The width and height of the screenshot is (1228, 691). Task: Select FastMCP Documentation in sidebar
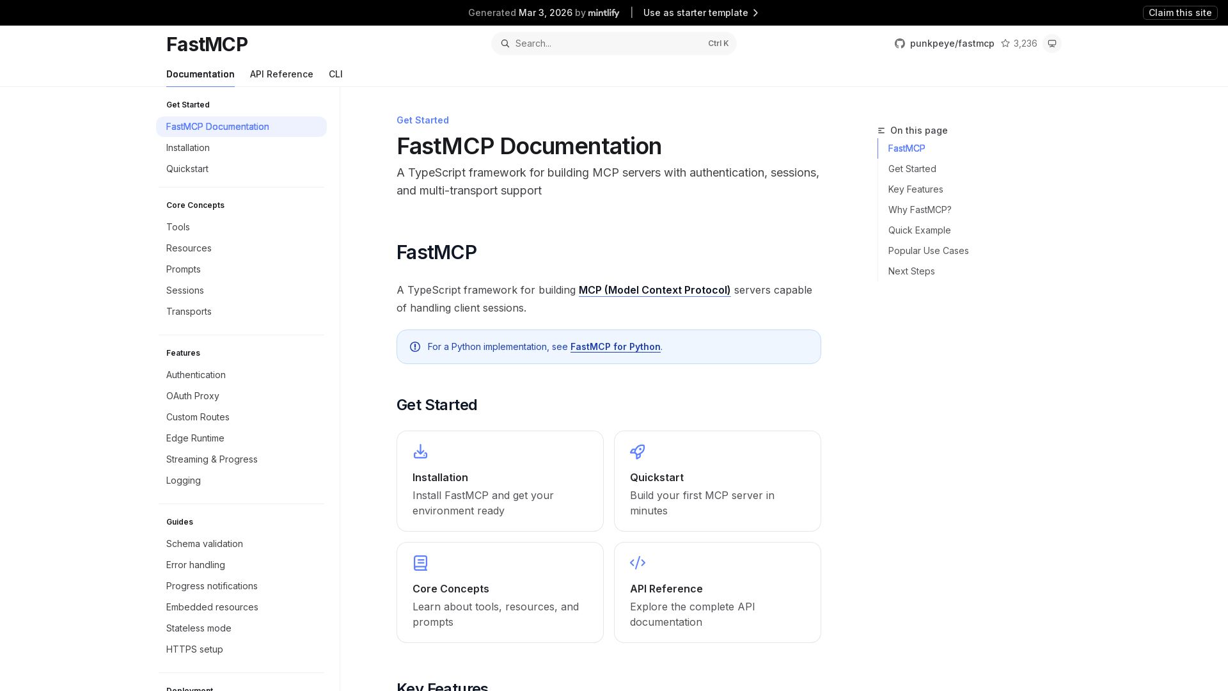point(241,127)
